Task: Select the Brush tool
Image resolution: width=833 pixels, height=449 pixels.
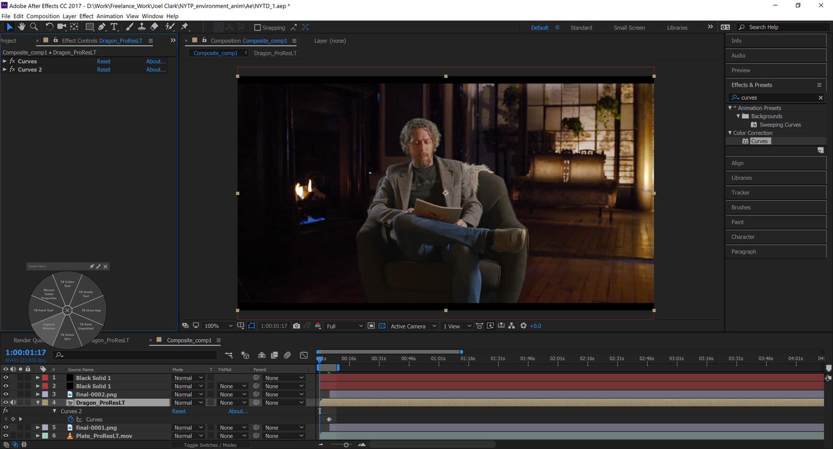Action: pos(130,27)
